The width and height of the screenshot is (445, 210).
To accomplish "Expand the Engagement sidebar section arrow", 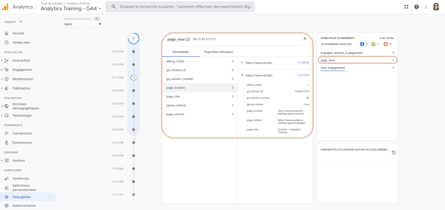I will click(x=2, y=70).
